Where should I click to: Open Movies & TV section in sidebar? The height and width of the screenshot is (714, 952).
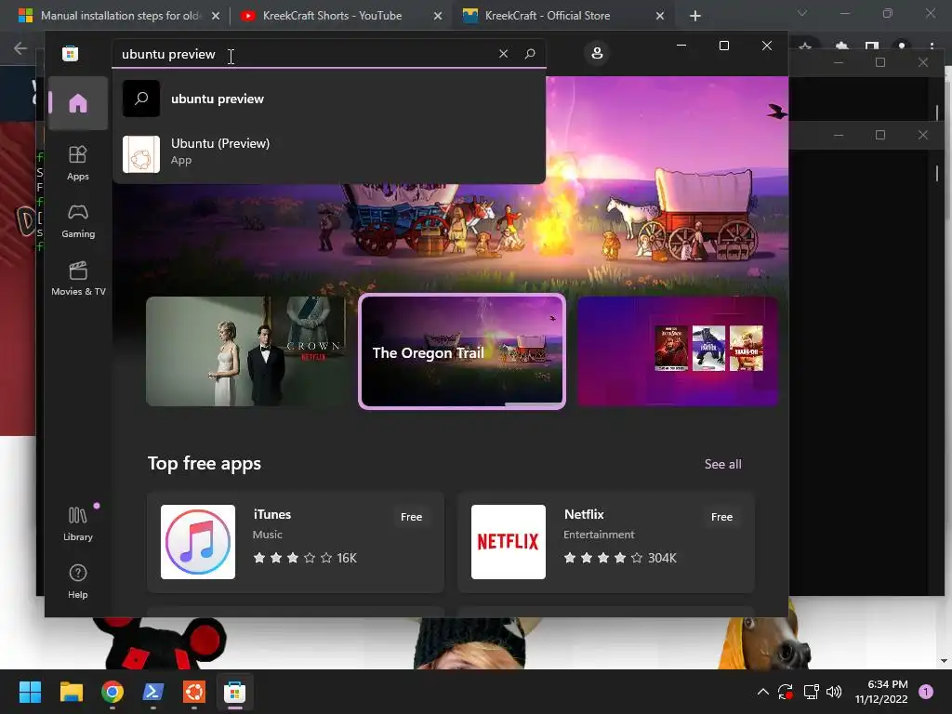coord(78,278)
